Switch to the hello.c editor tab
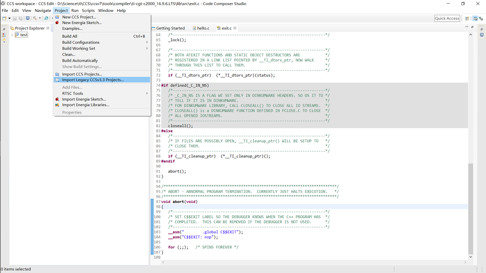This screenshot has height=273, width=486. [201, 28]
